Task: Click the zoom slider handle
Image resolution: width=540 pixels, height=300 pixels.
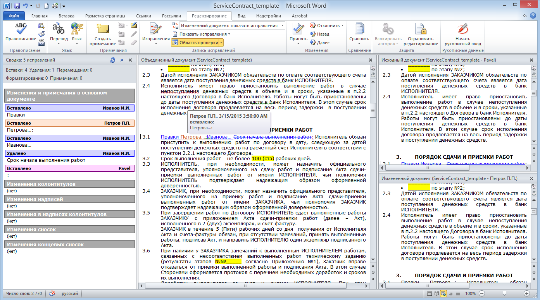Action: click(504, 293)
